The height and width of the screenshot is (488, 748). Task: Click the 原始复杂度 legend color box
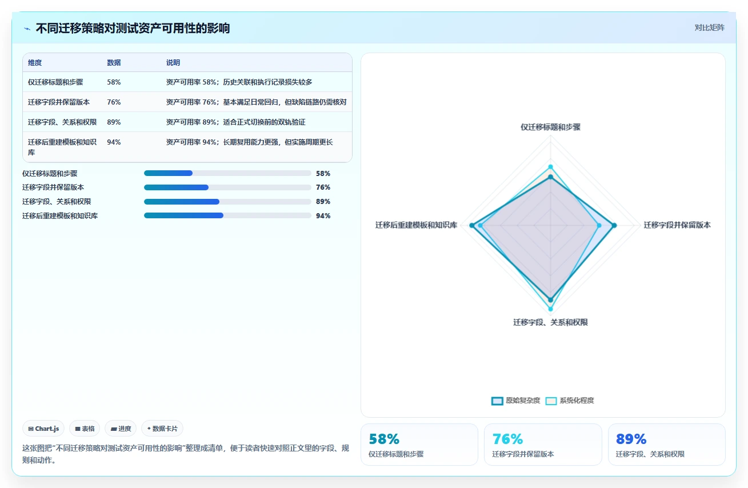[x=497, y=401]
